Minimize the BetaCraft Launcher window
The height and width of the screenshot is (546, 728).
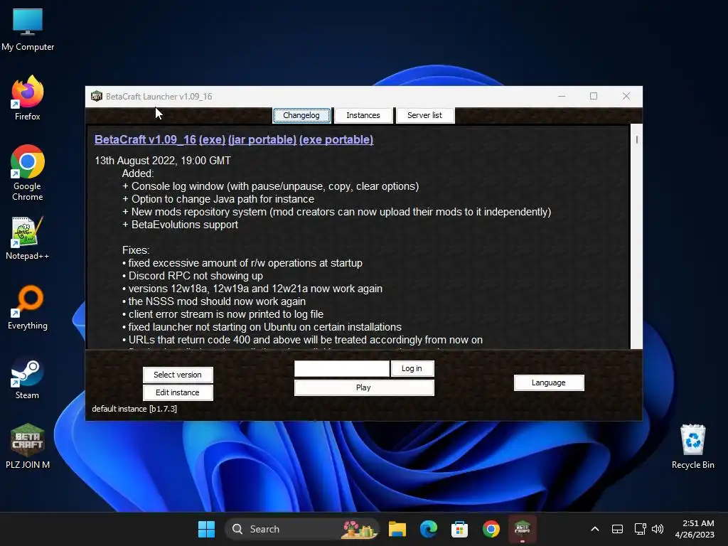[562, 96]
